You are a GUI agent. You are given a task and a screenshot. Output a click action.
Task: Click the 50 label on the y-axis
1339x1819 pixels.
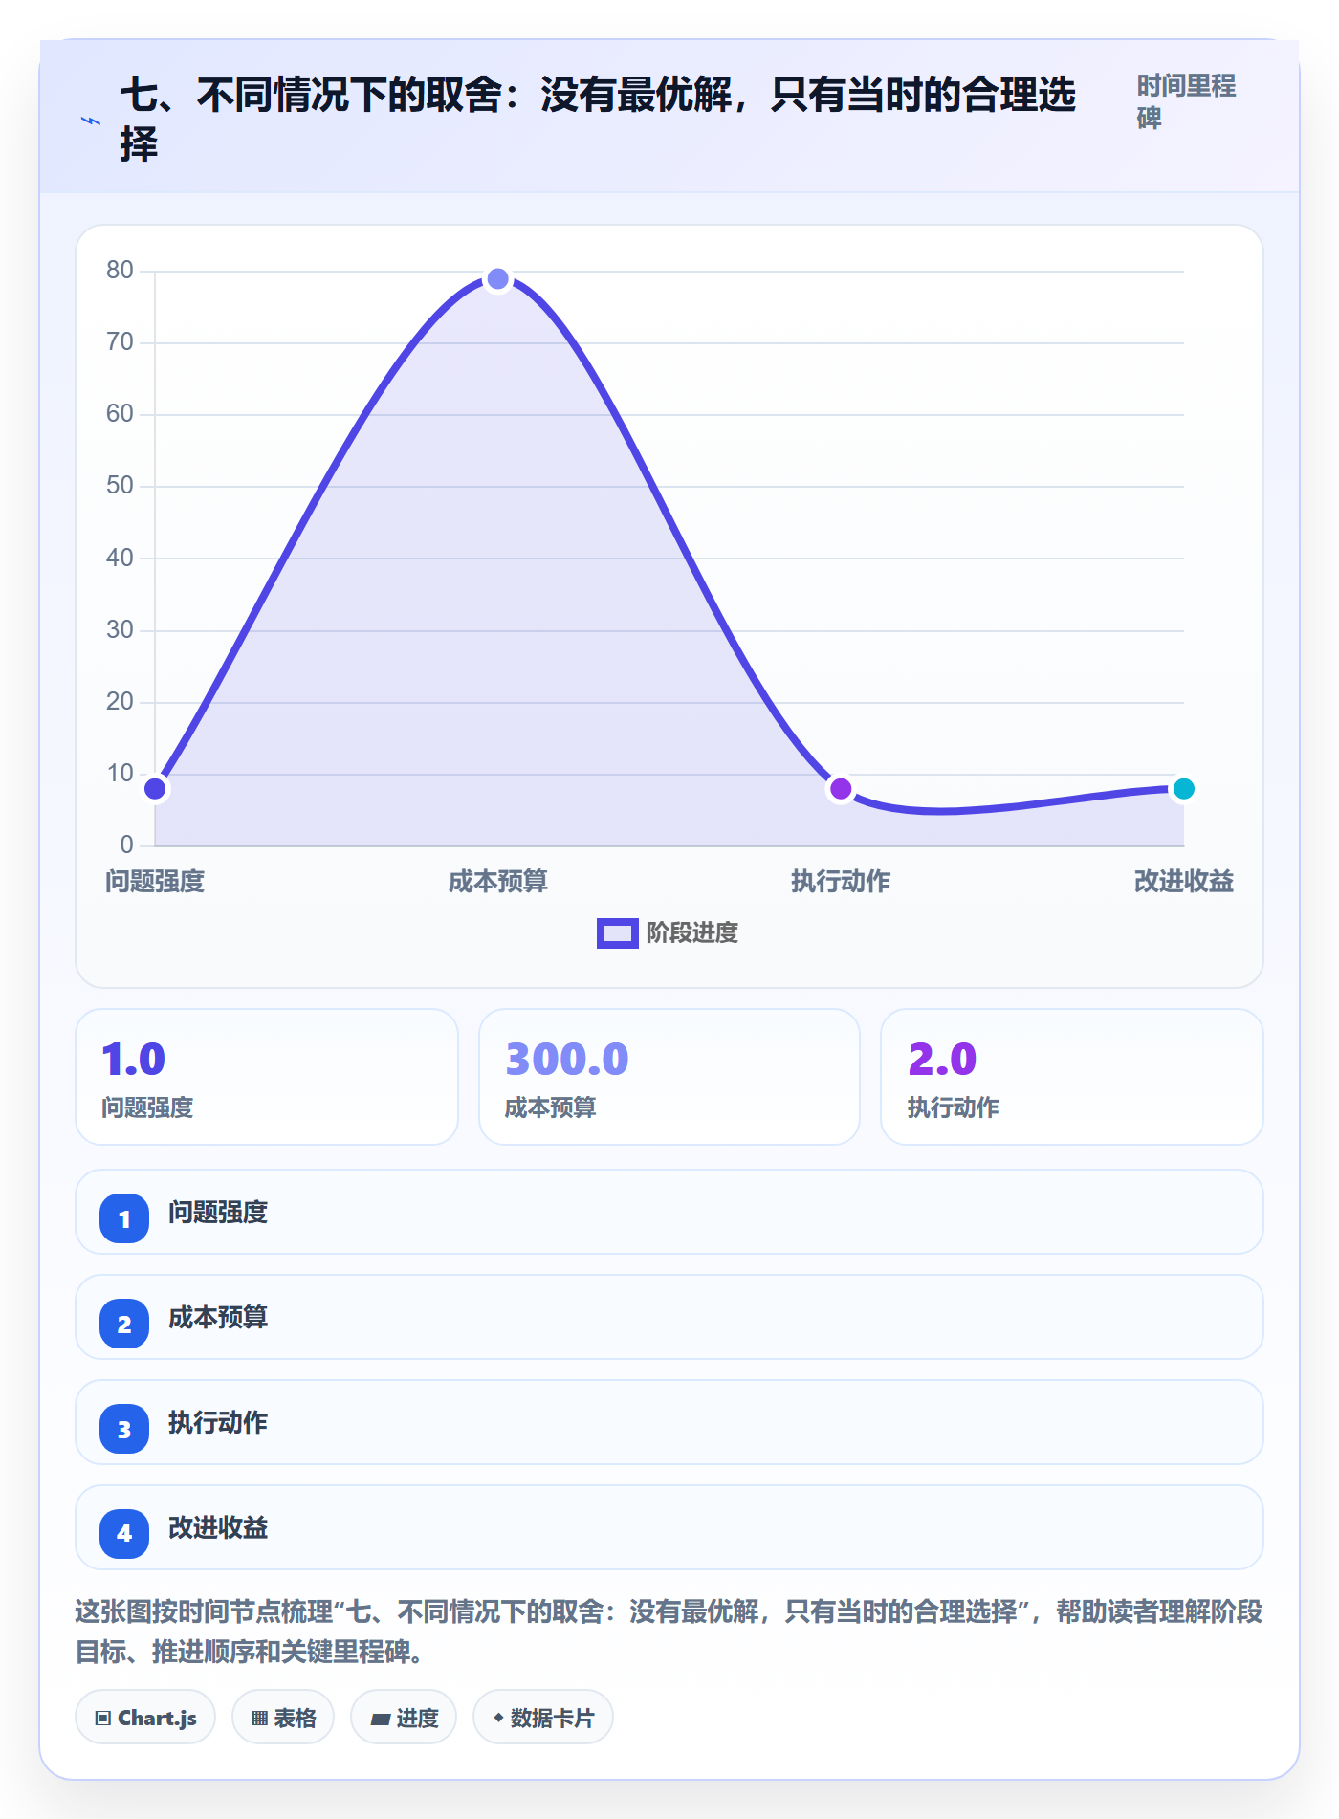point(120,486)
